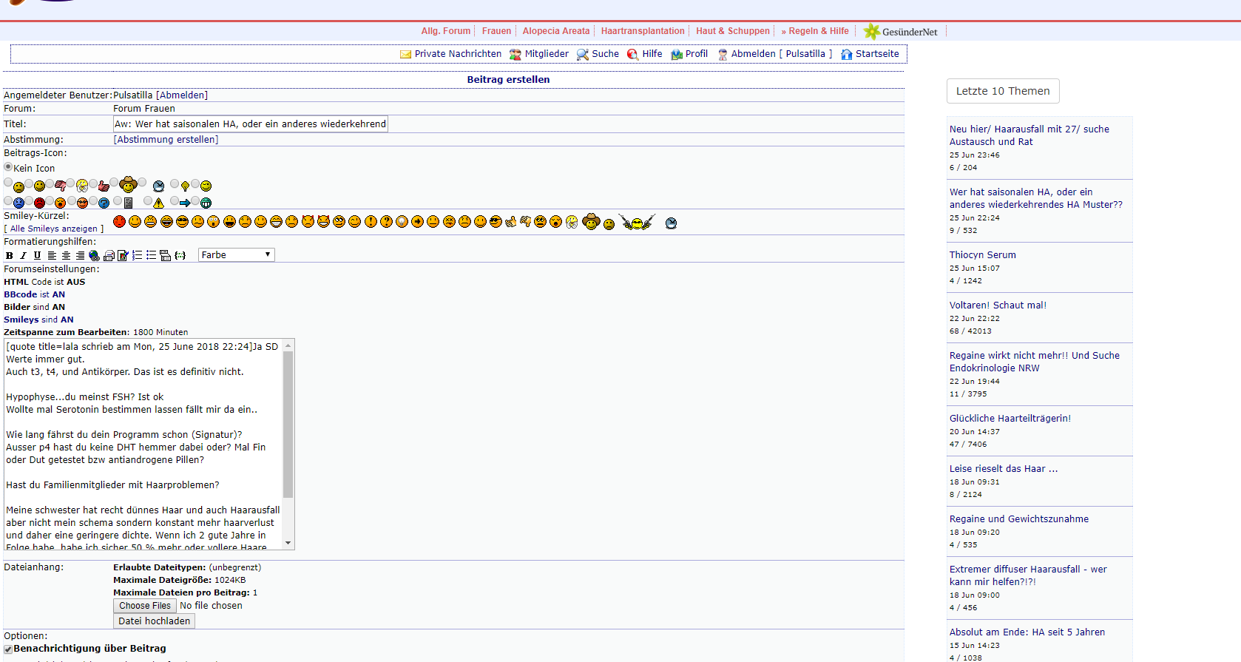1241x662 pixels.
Task: Click into the Titel input field
Action: pyautogui.click(x=250, y=124)
